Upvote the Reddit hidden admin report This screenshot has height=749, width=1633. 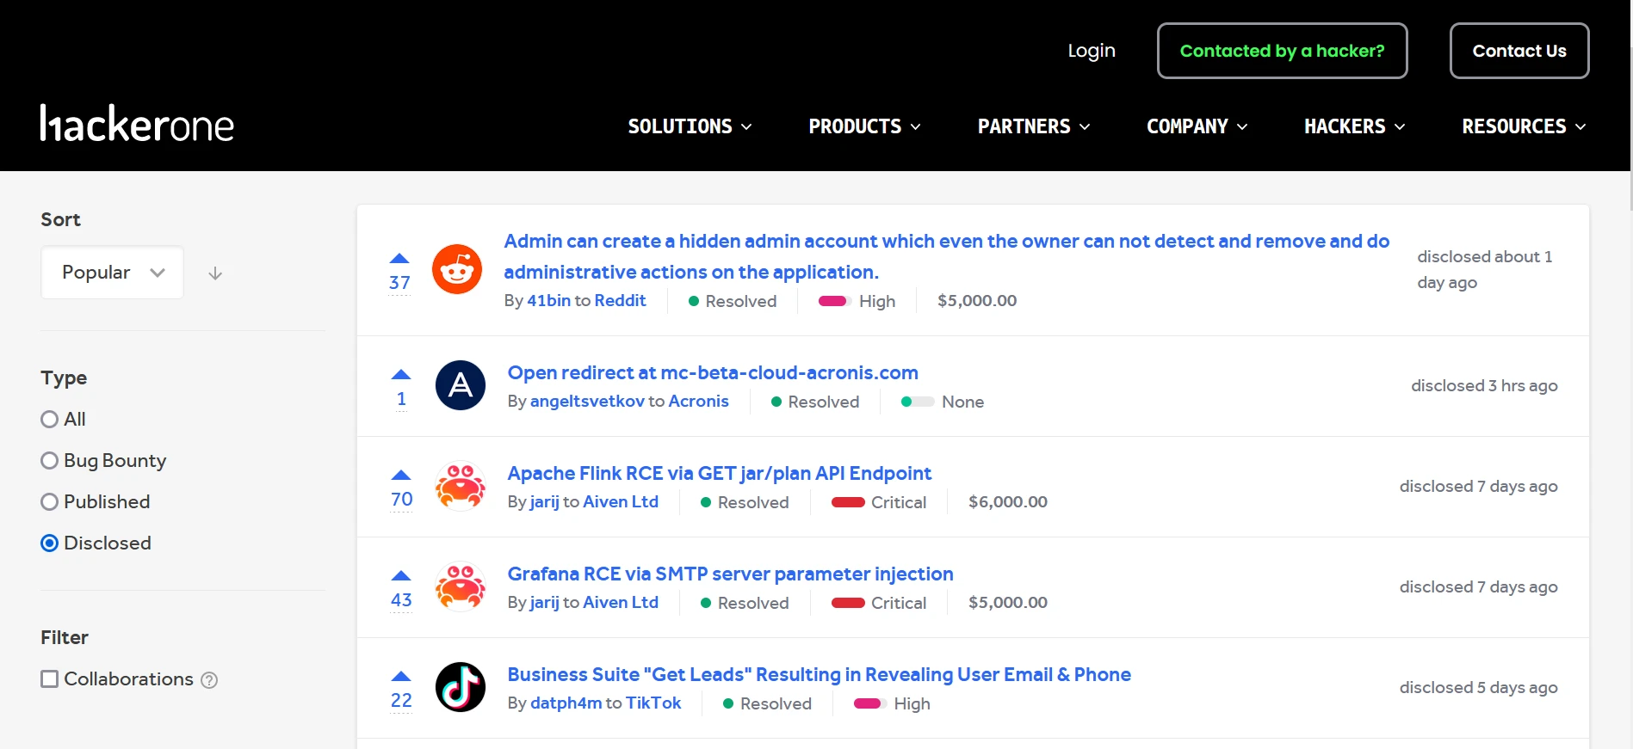(x=399, y=258)
